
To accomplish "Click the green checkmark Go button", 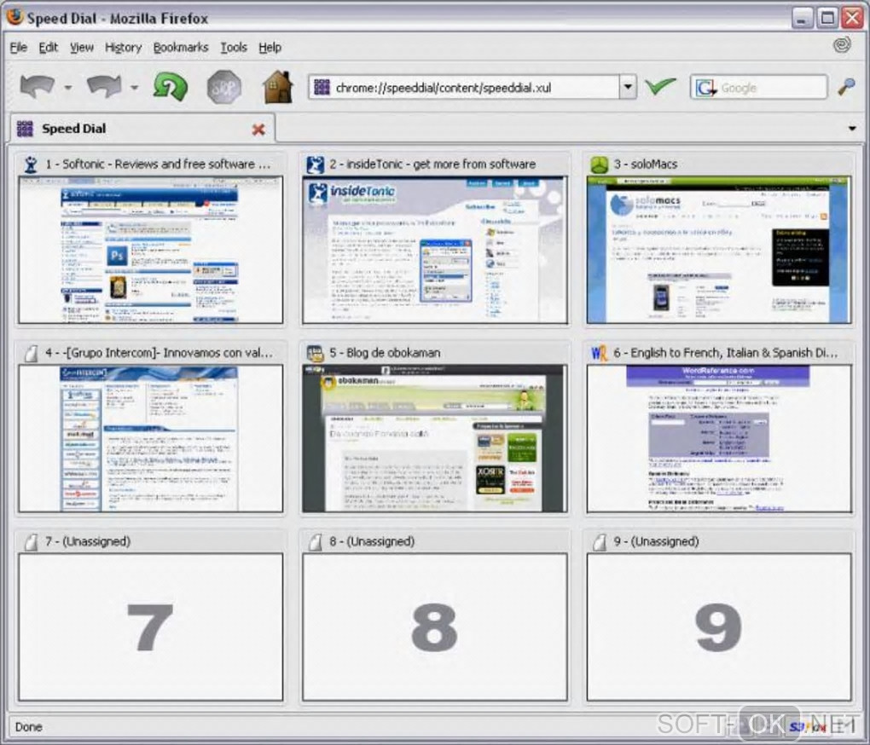I will [660, 86].
